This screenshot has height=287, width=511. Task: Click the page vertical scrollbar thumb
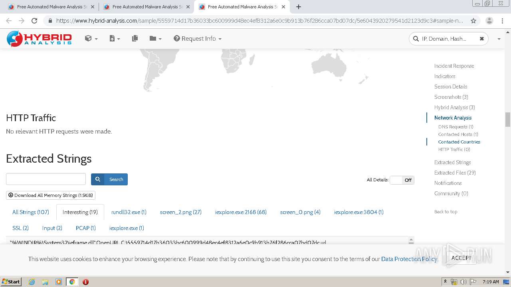(x=508, y=120)
